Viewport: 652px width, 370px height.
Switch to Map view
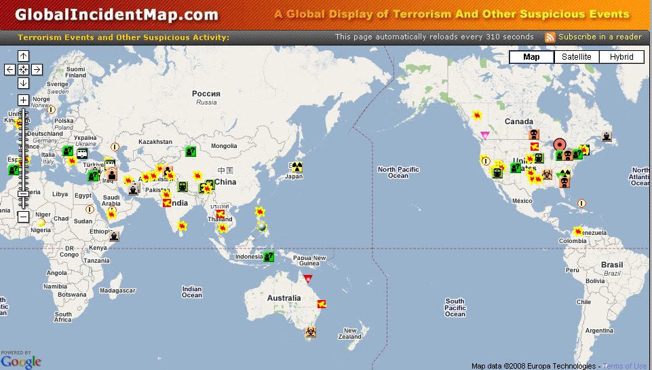tap(531, 57)
